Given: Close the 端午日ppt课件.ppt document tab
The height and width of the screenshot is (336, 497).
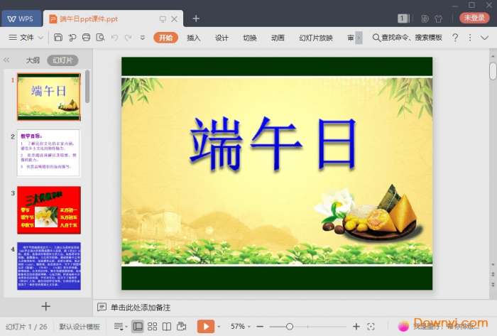Looking at the screenshot, I should click(175, 19).
